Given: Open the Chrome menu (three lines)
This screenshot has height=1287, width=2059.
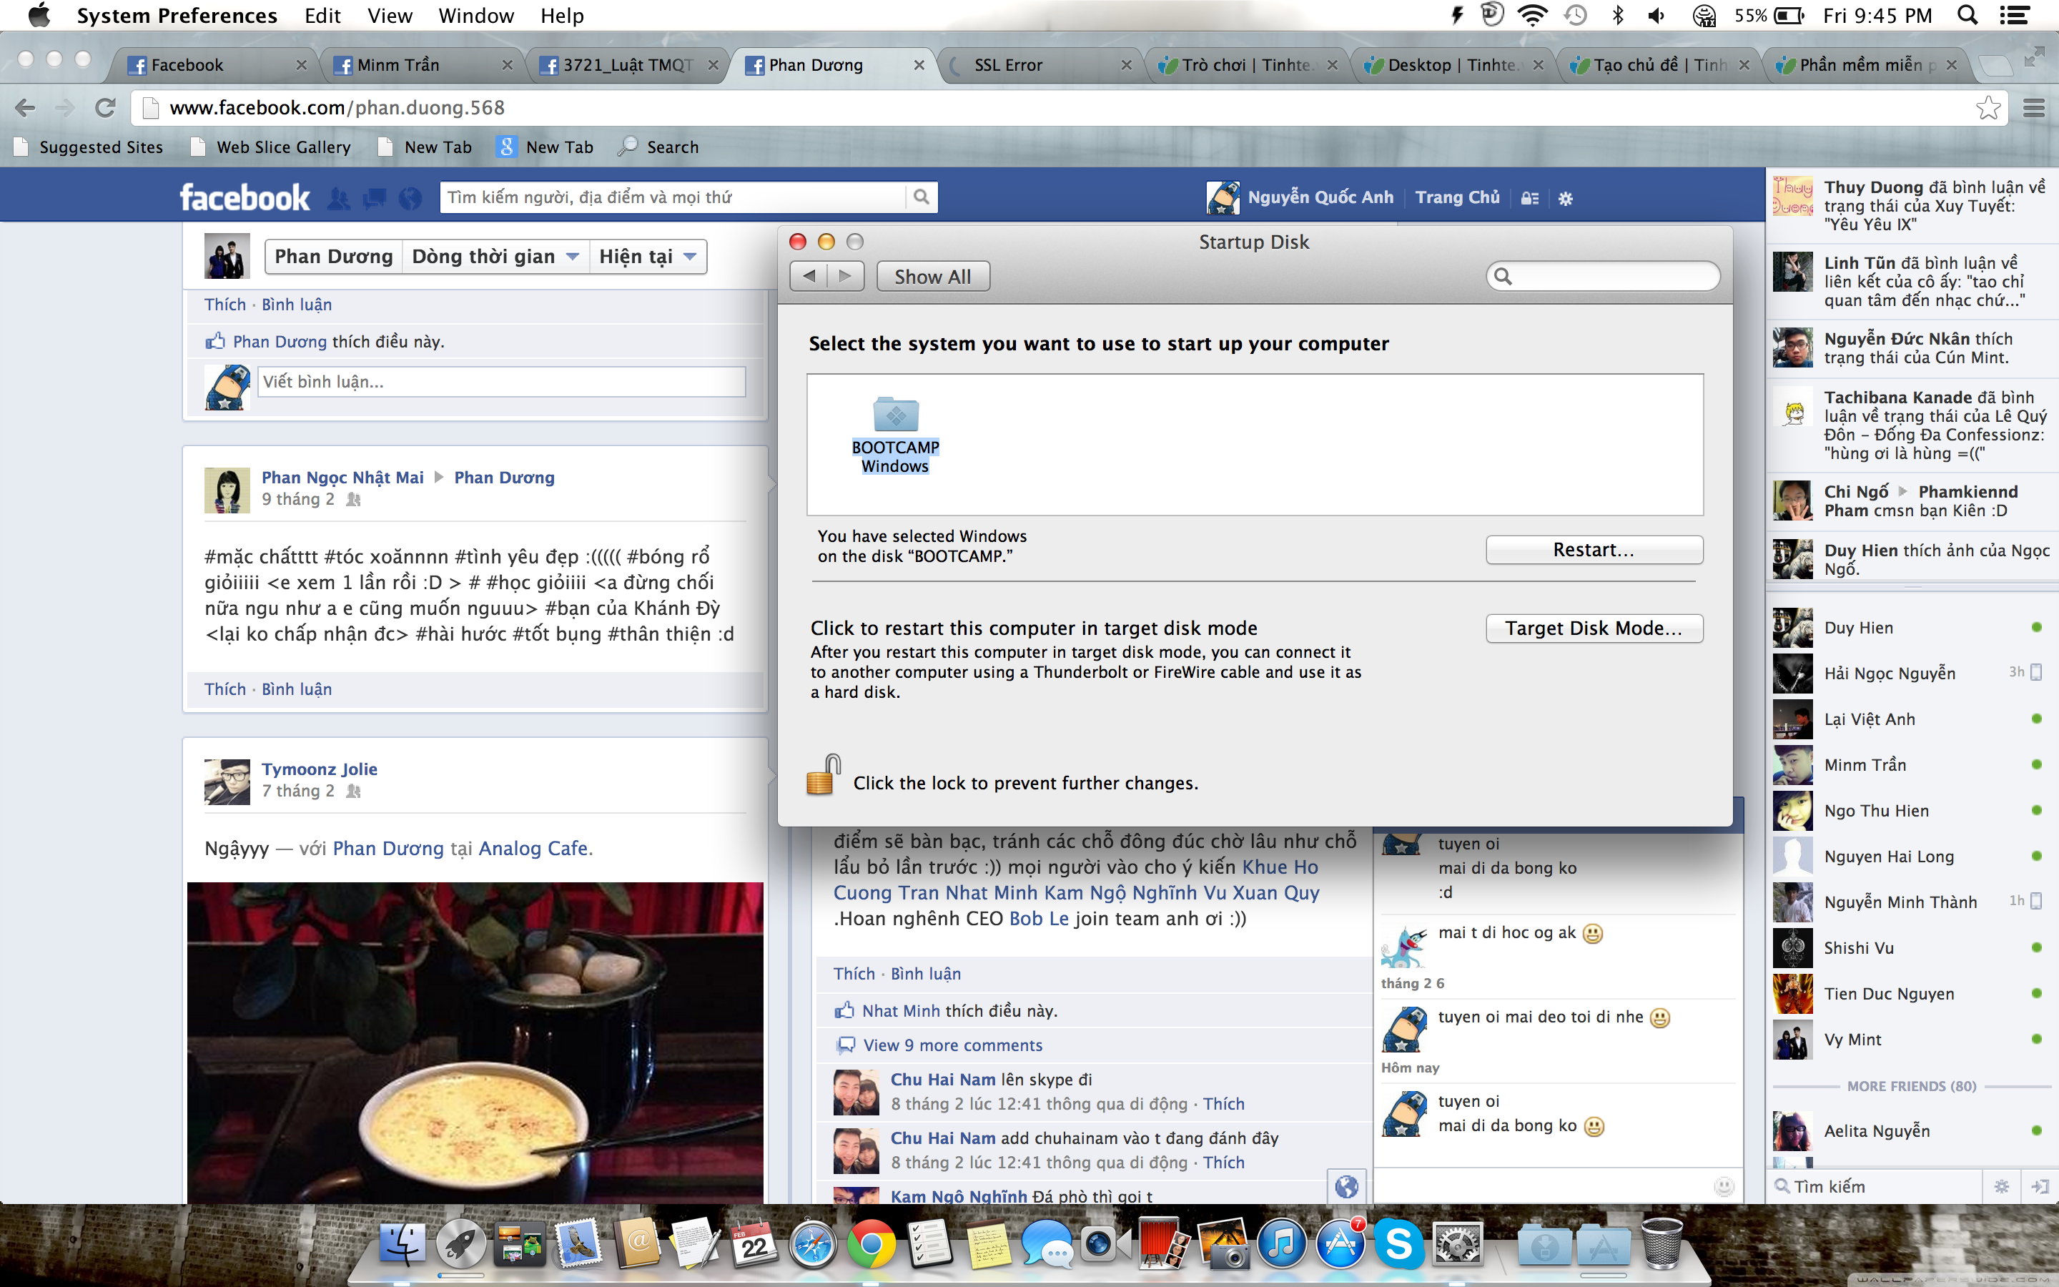Looking at the screenshot, I should [x=2034, y=108].
